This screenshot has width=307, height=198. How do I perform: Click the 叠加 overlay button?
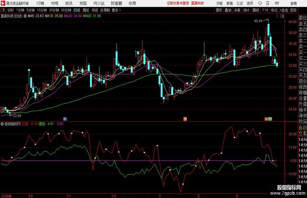(228, 10)
